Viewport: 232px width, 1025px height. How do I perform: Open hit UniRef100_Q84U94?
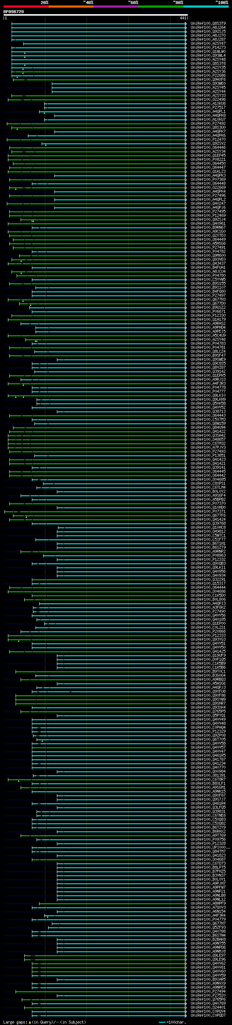pyautogui.click(x=208, y=428)
